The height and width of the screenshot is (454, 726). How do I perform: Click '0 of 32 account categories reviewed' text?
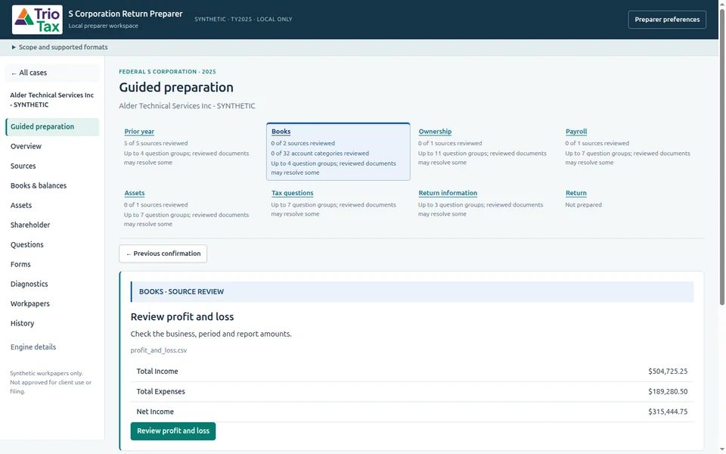[320, 154]
